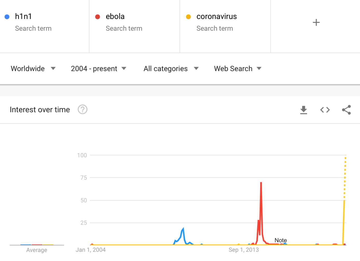Screen dimensions: 360x261
Task: Click the red ebola color dot
Action: pos(98,17)
